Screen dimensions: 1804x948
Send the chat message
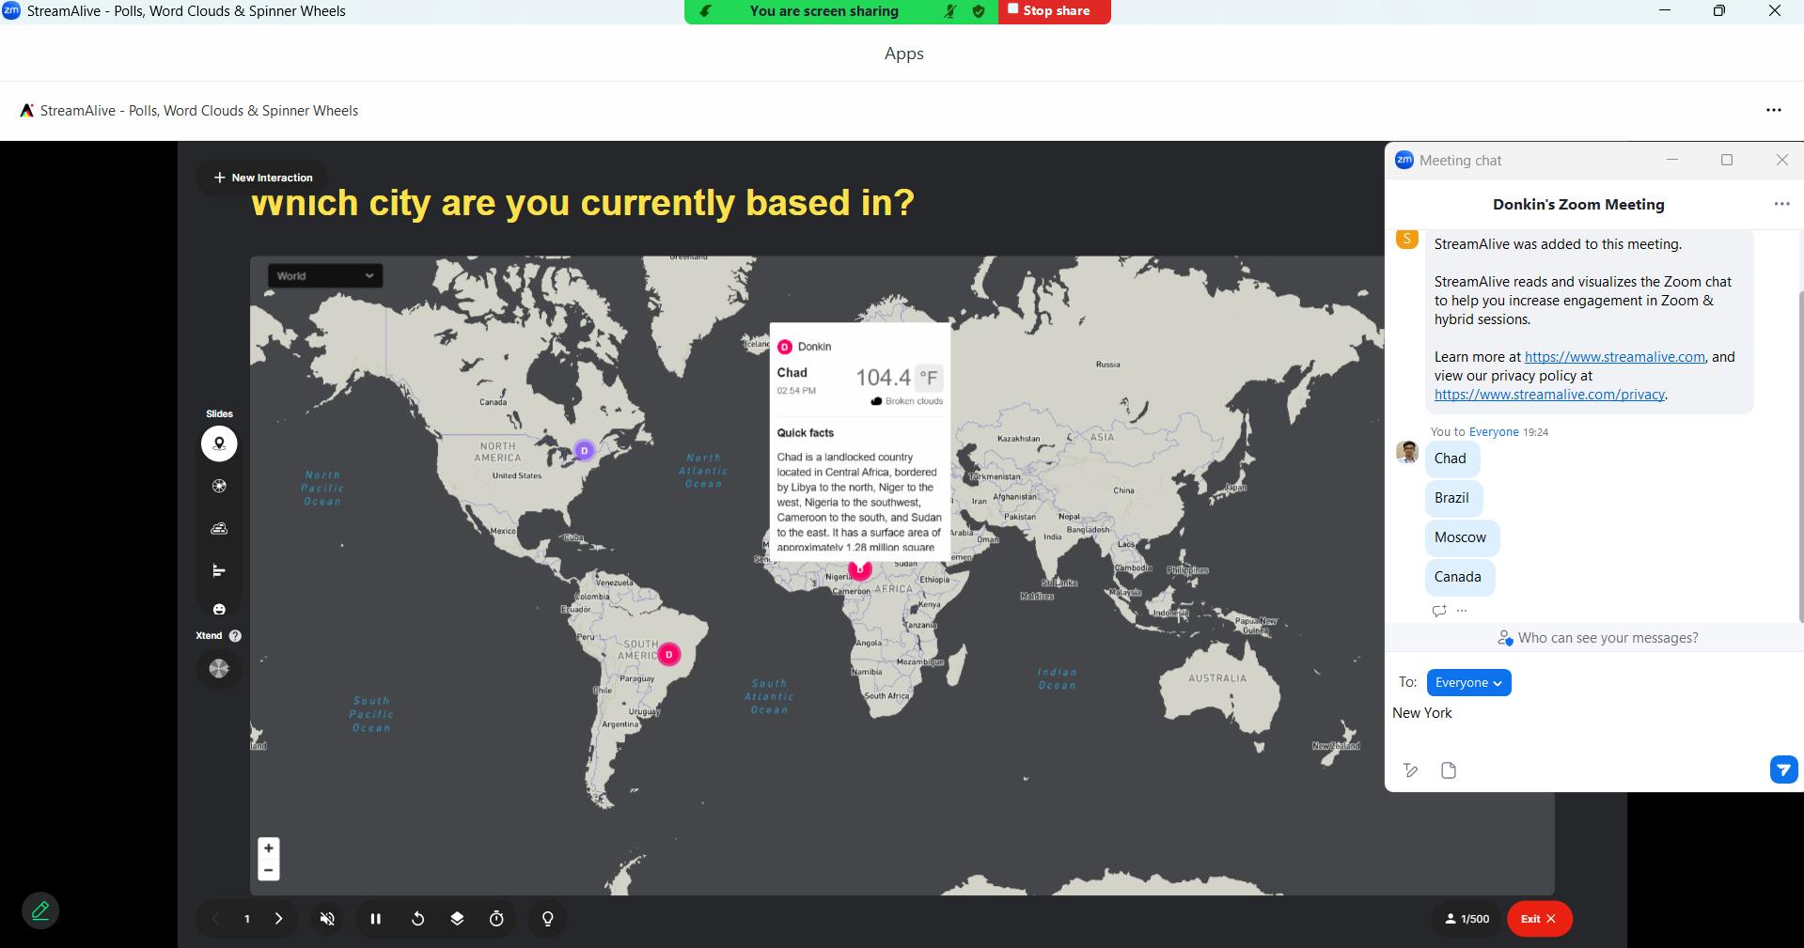pyautogui.click(x=1783, y=769)
